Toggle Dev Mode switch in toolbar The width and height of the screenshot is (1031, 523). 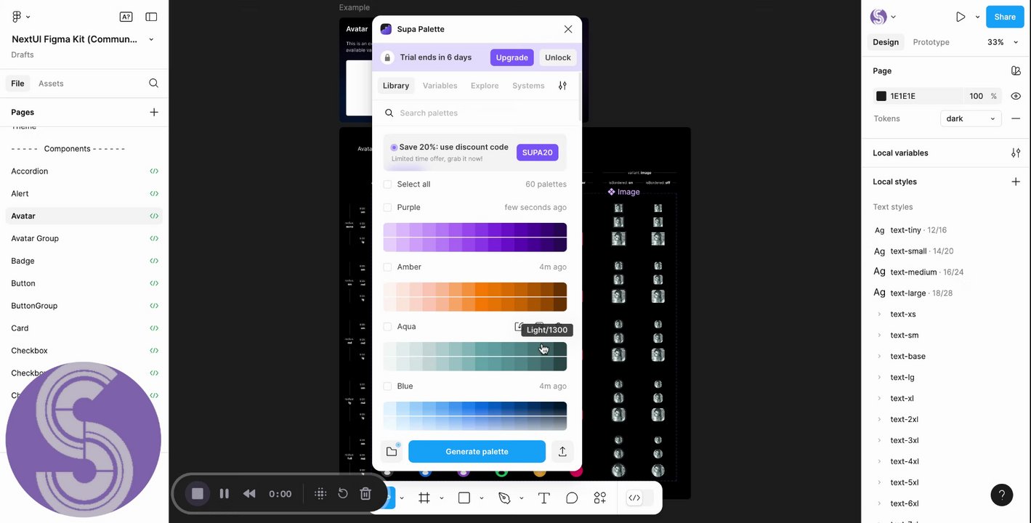[640, 498]
